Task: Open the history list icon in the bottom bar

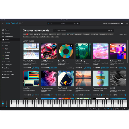Action: (117, 109)
